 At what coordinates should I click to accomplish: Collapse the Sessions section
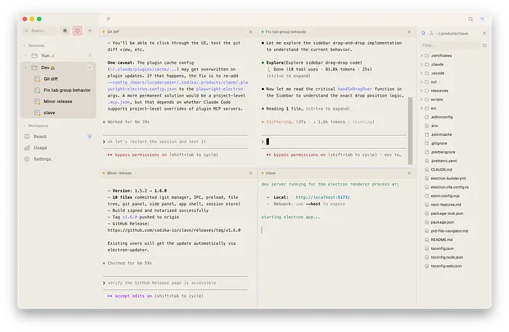(x=25, y=45)
